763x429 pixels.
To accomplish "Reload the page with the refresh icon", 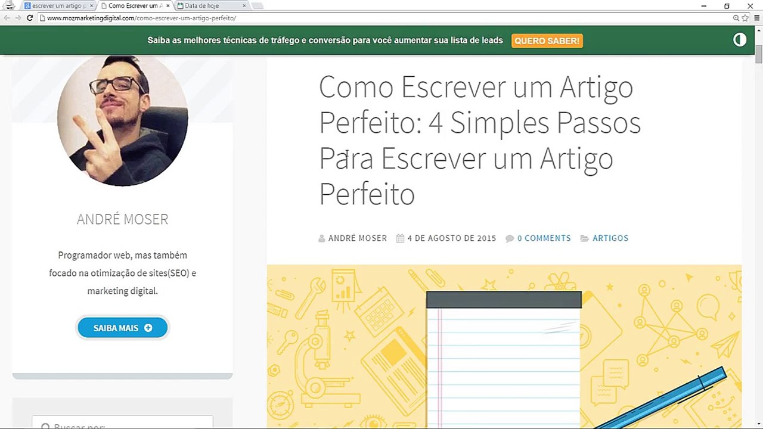I will tap(29, 18).
